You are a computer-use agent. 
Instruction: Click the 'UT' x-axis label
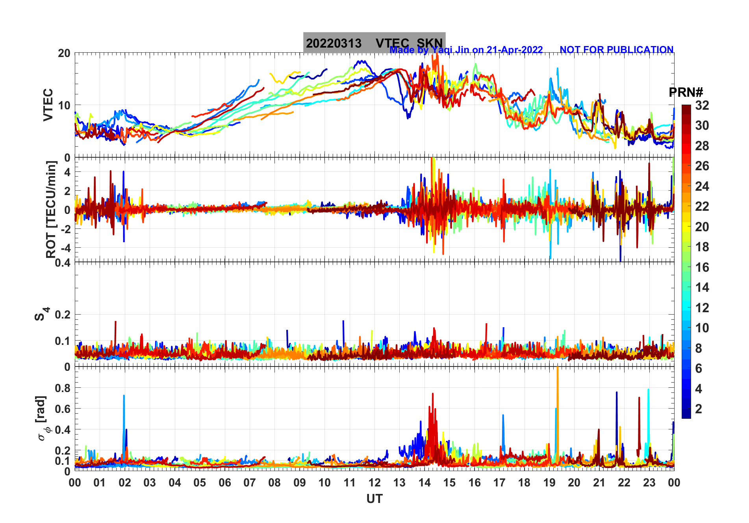(x=374, y=499)
